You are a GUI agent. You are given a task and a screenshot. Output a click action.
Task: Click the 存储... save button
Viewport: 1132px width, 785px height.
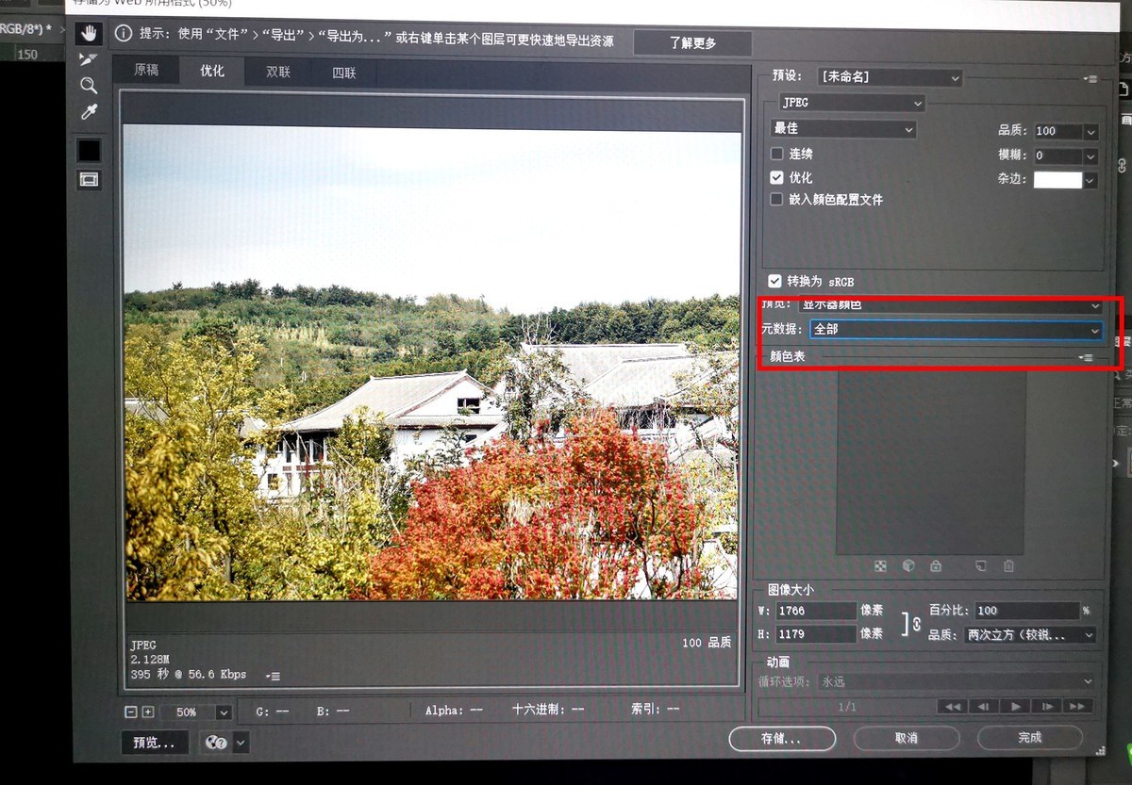pyautogui.click(x=782, y=738)
